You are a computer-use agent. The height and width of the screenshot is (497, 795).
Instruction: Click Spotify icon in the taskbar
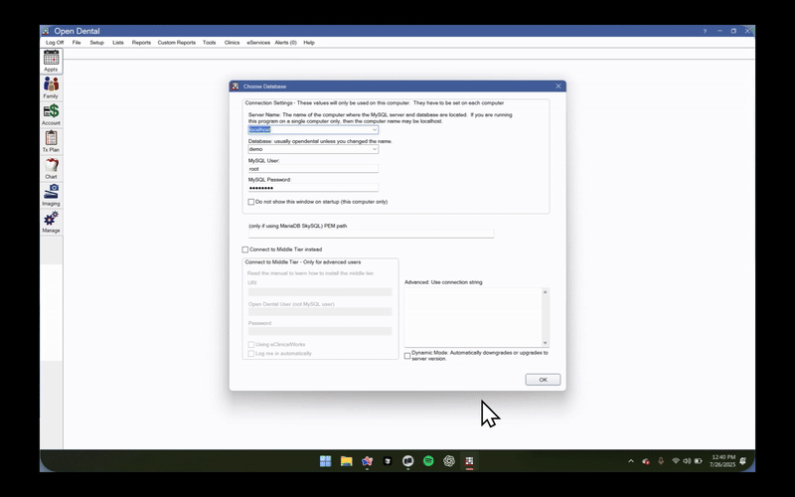click(x=428, y=461)
